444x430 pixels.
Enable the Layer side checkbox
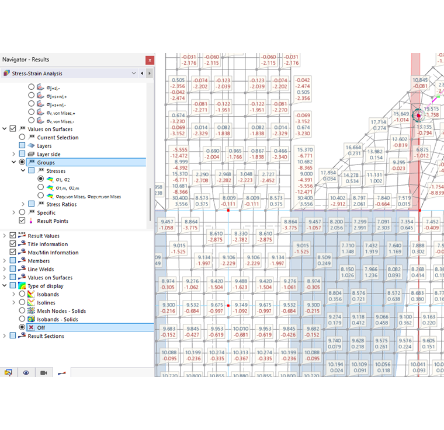pos(22,154)
